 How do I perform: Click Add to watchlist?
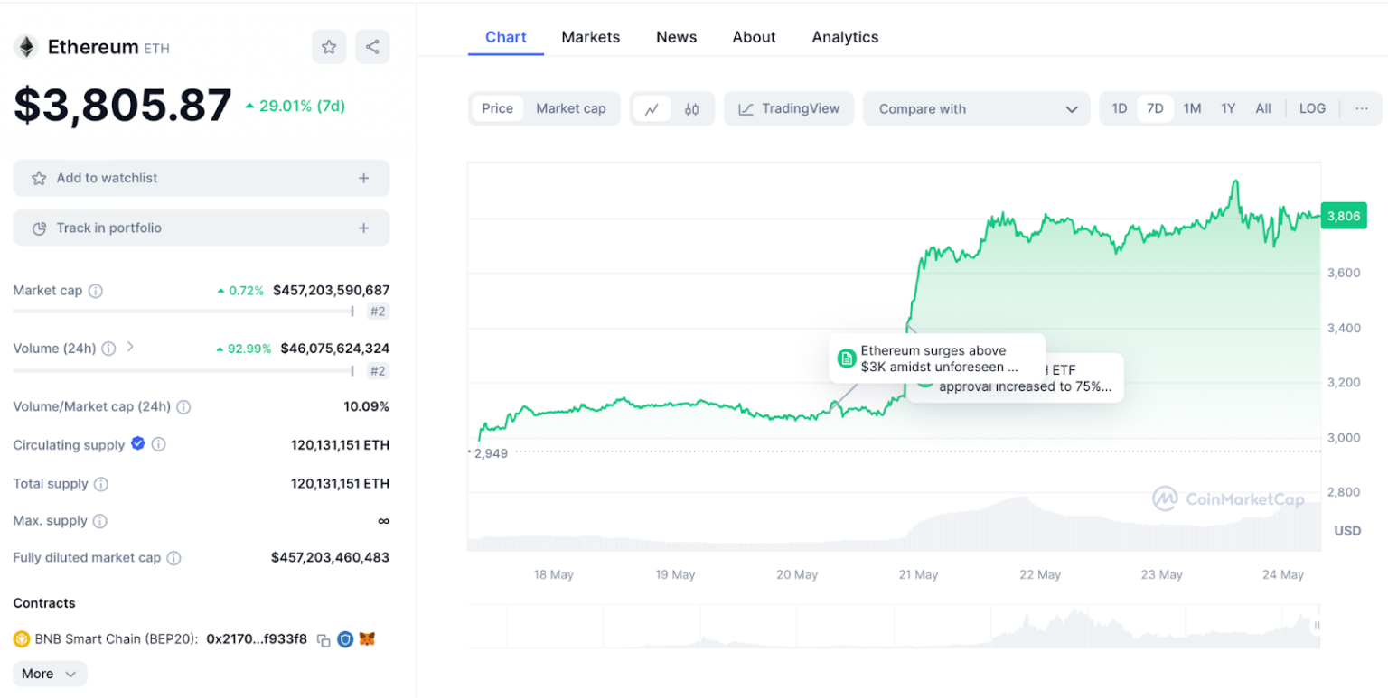(x=201, y=178)
